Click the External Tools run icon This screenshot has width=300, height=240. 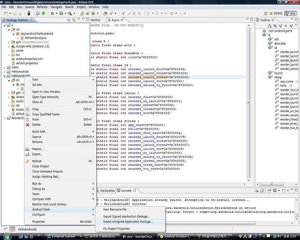click(x=70, y=13)
